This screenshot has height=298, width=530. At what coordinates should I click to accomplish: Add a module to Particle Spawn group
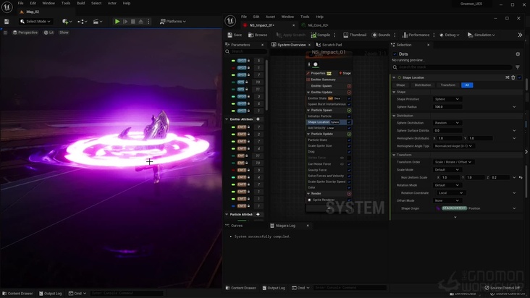(x=349, y=111)
